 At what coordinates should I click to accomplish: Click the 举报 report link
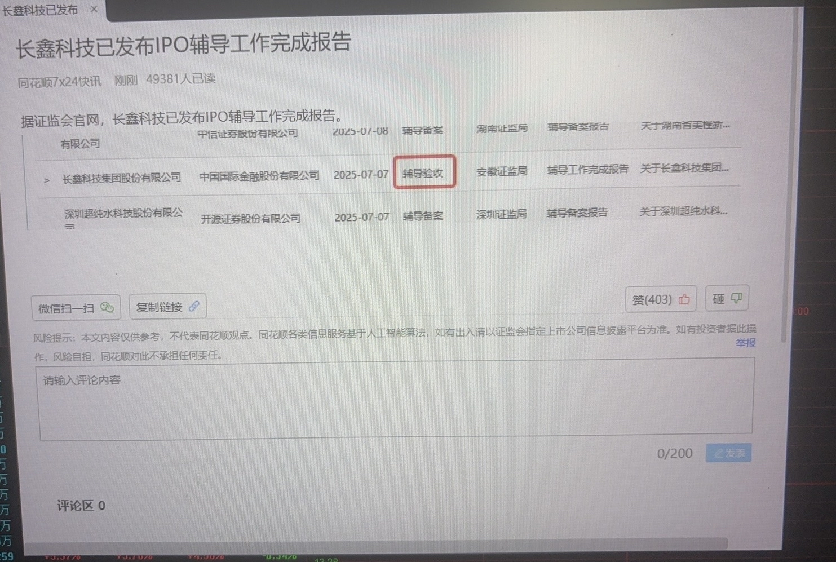click(x=745, y=343)
